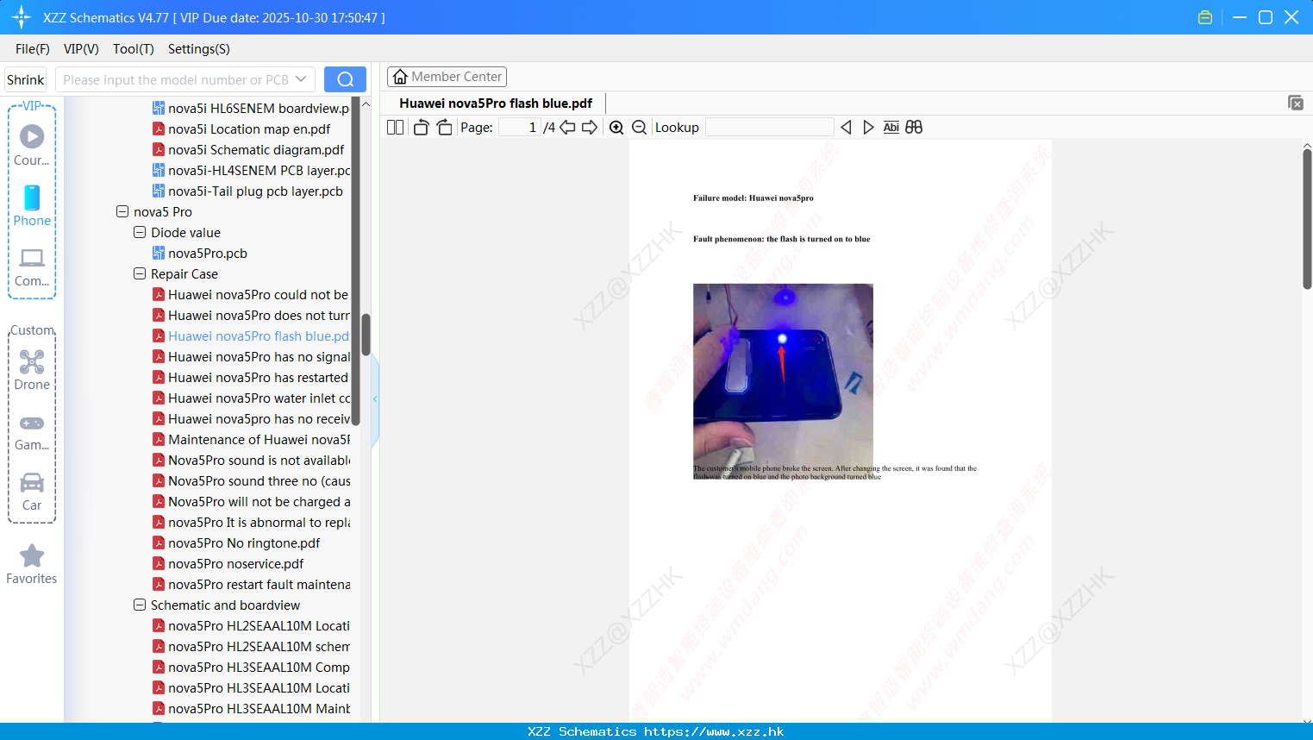The width and height of the screenshot is (1313, 740).
Task: Click the file tree scrollbar thumb
Action: tap(366, 335)
